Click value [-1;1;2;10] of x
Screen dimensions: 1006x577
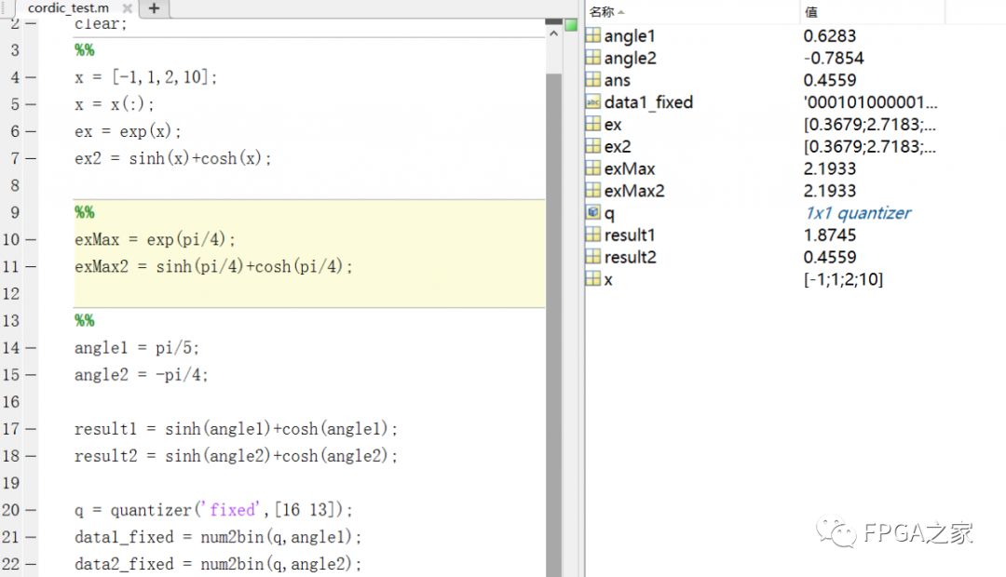click(x=843, y=279)
